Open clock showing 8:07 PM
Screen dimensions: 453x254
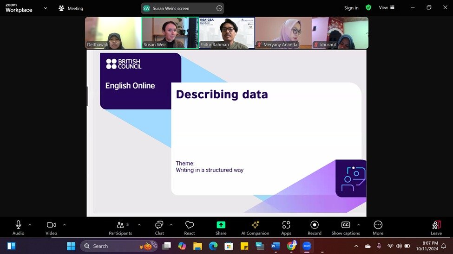tap(427, 246)
